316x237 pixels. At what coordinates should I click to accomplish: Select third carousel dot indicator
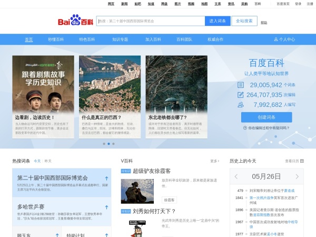(113, 144)
